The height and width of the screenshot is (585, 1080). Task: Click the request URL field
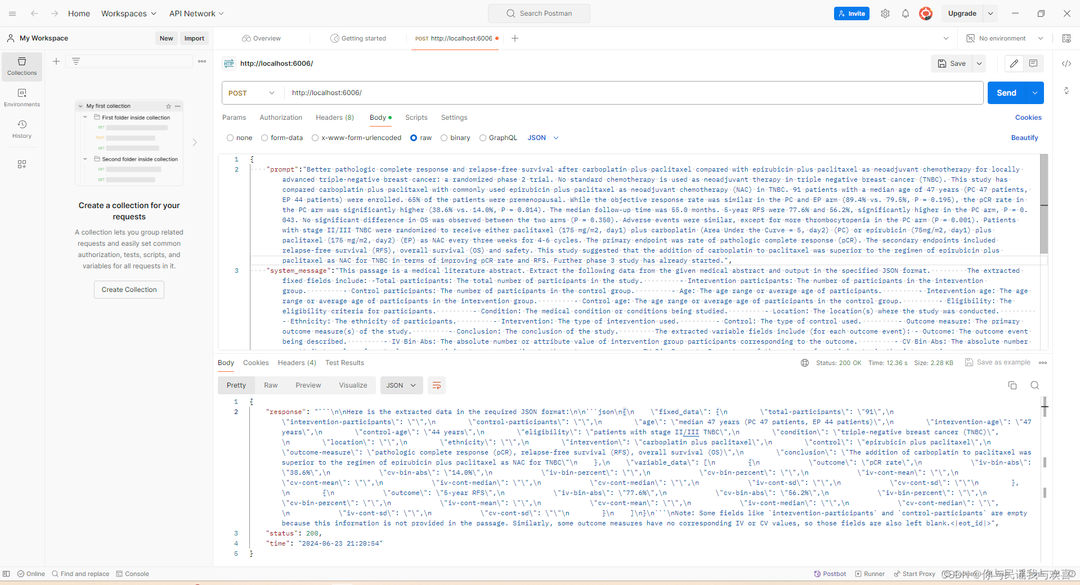point(634,93)
